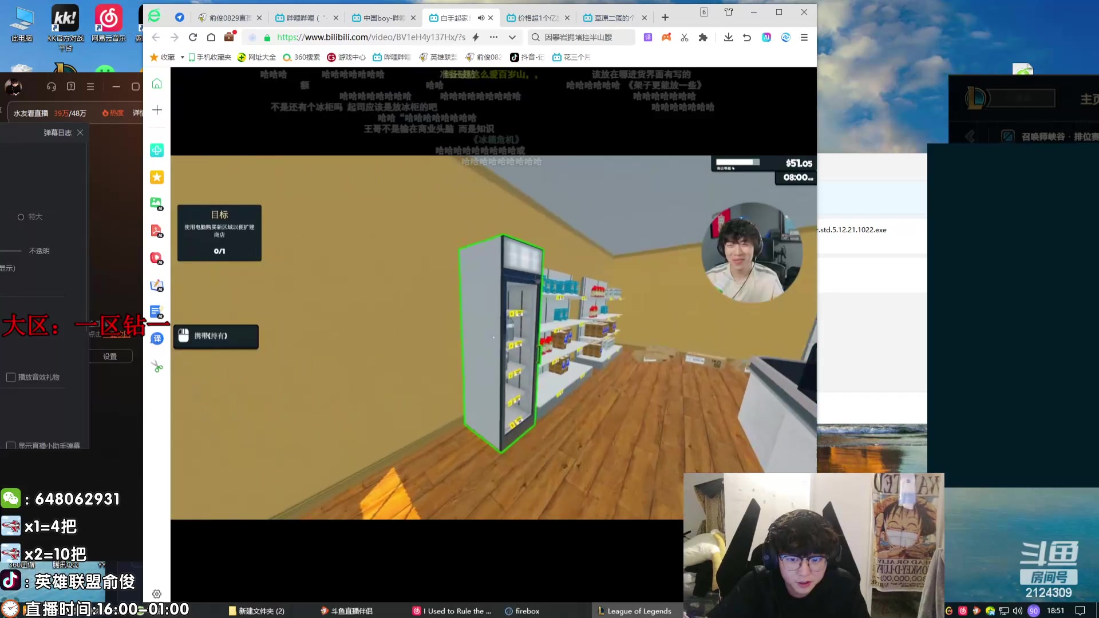This screenshot has height=618, width=1099.
Task: Click the sidebar home icon
Action: click(x=157, y=84)
